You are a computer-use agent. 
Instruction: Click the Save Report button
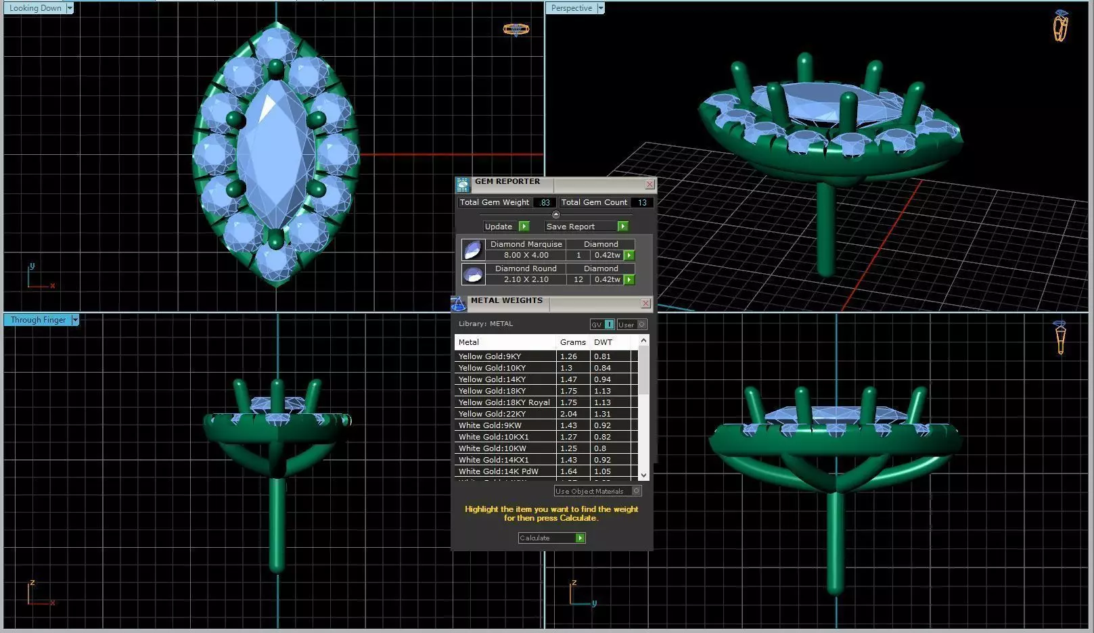point(580,227)
